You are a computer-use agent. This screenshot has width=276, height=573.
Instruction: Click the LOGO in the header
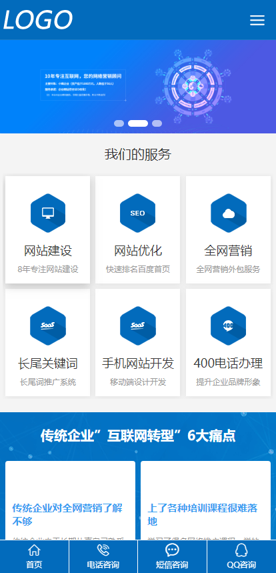(38, 20)
